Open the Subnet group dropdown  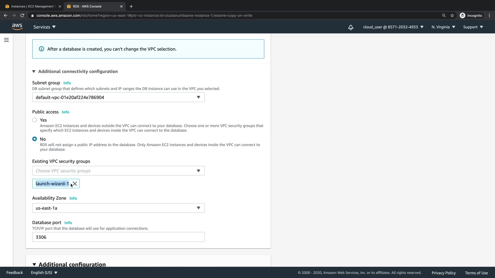click(118, 97)
